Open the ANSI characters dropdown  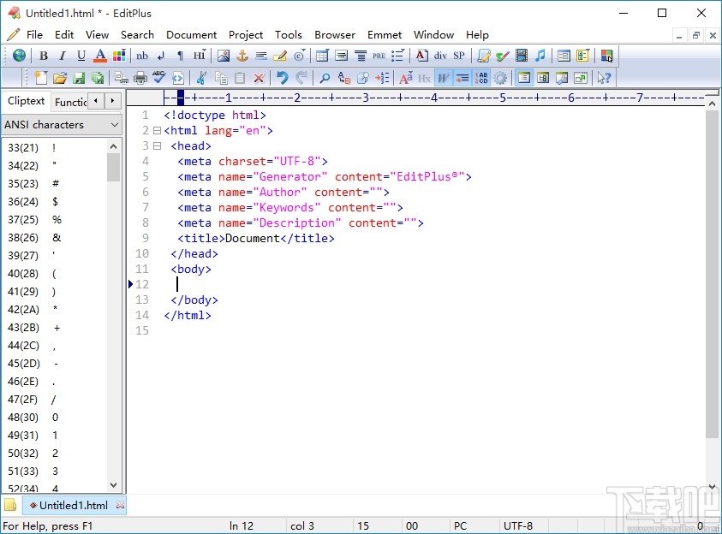(62, 125)
